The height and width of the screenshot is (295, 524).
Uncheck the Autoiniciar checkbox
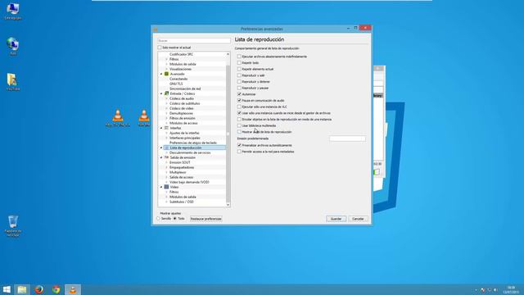[239, 94]
